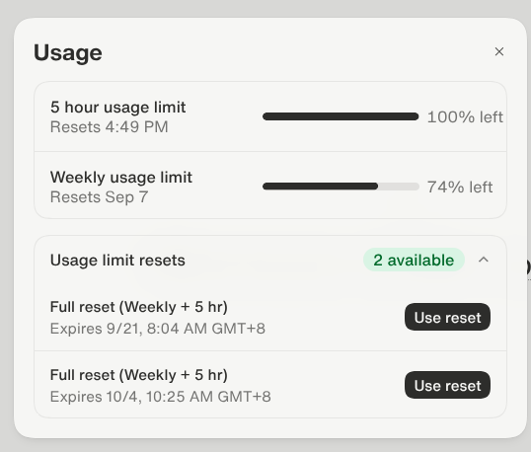The image size is (531, 452).
Task: Click the Usage limit resets header
Action: click(x=117, y=261)
